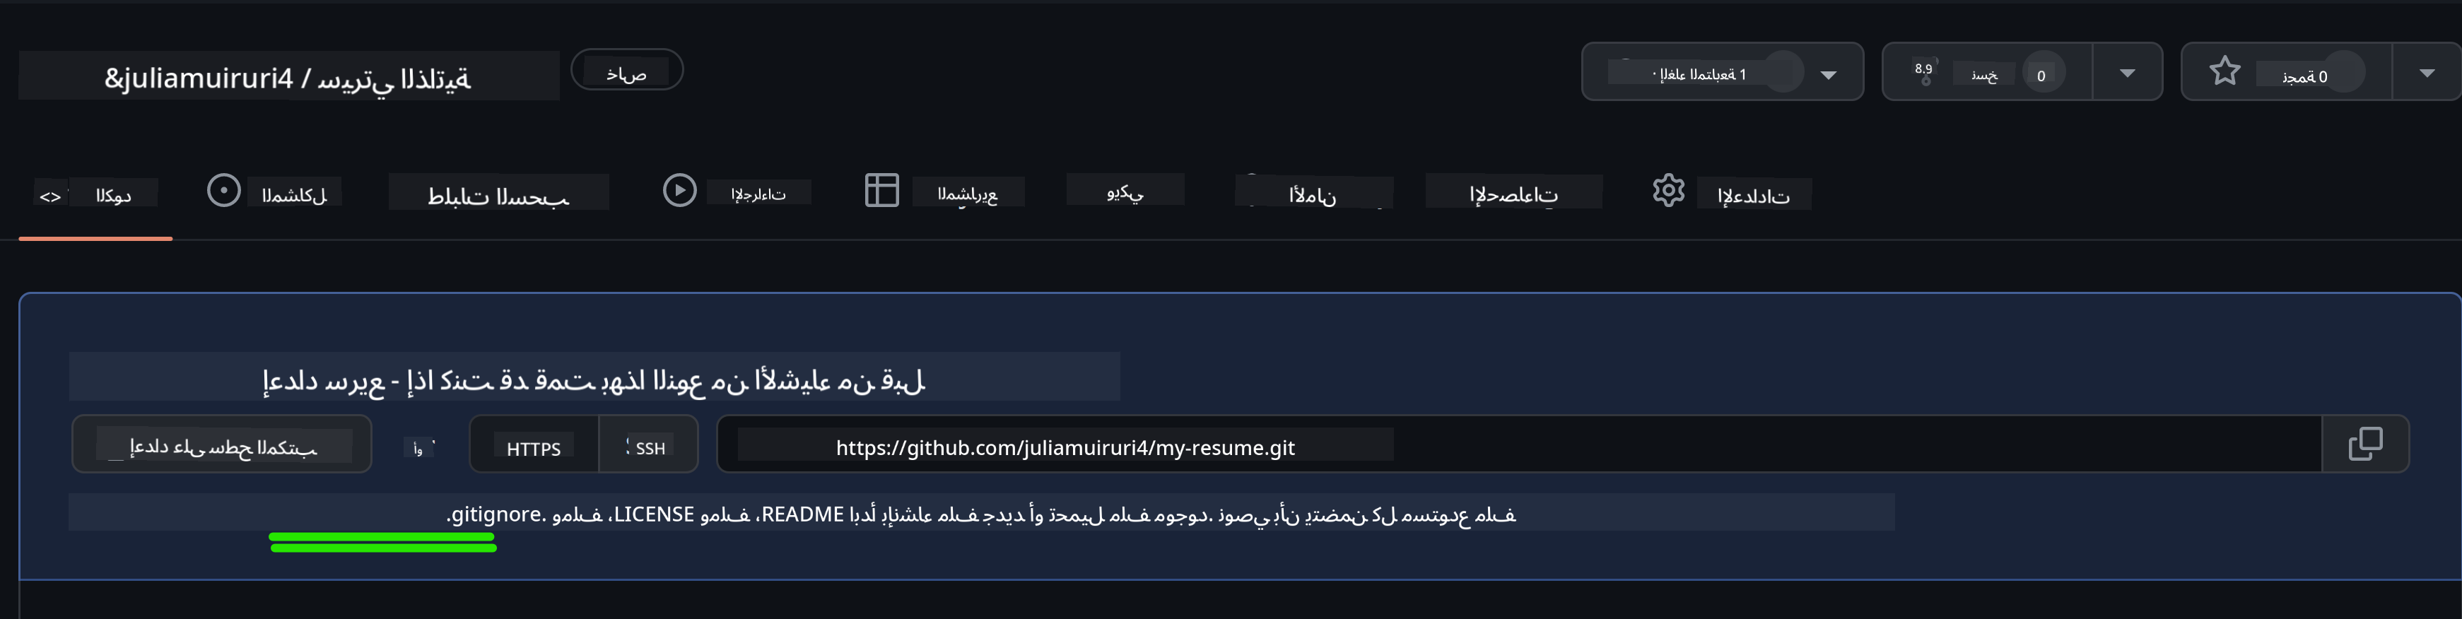
Task: Switch the clone URL to HTTPS
Action: click(533, 448)
